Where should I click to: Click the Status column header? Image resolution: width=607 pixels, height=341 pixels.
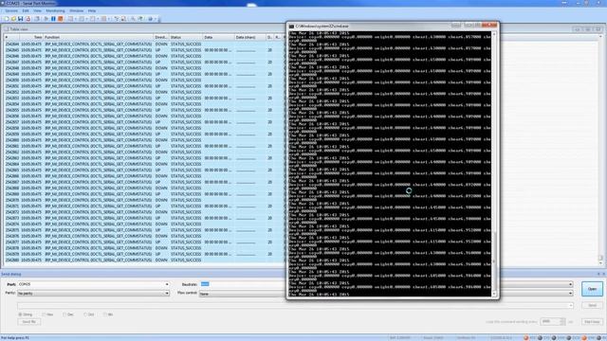point(186,37)
